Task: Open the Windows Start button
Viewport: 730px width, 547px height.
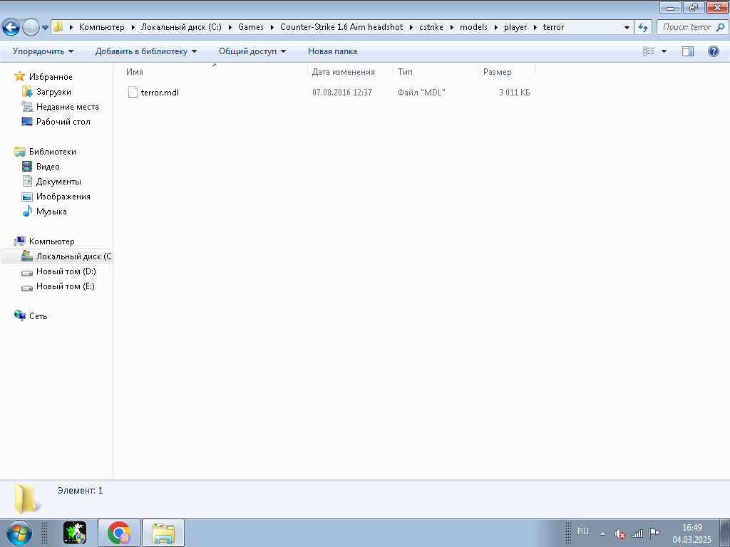Action: [19, 533]
